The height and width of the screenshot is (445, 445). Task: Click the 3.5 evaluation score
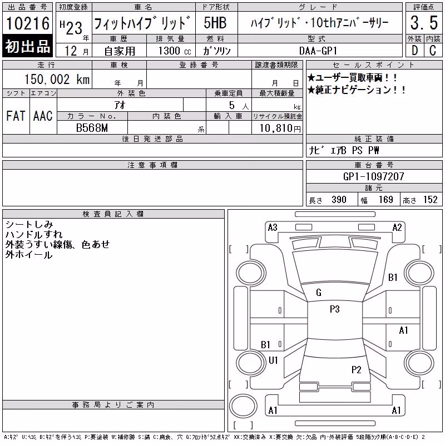pos(424,23)
